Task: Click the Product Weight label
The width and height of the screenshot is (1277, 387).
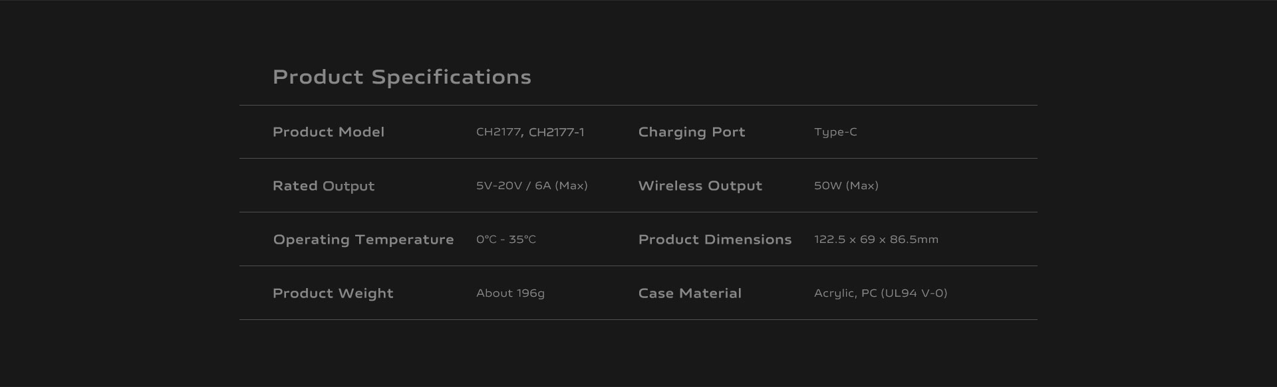Action: point(333,293)
